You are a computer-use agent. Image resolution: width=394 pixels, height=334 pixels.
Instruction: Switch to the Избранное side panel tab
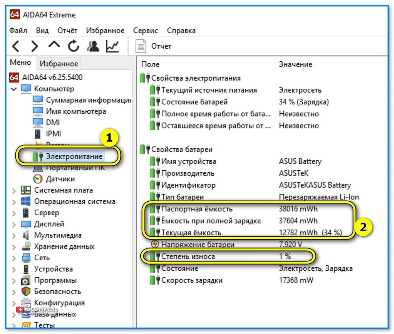(x=59, y=64)
